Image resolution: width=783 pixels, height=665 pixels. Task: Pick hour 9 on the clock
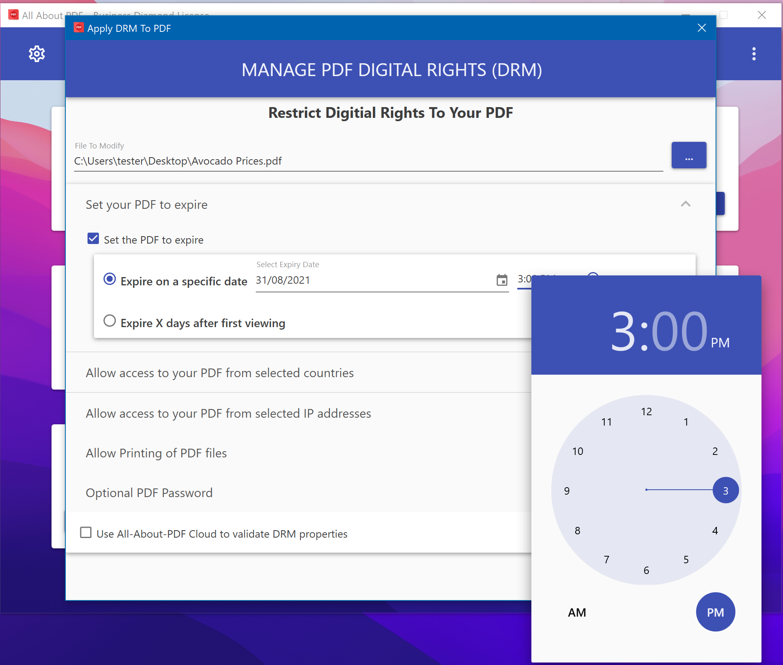point(567,491)
